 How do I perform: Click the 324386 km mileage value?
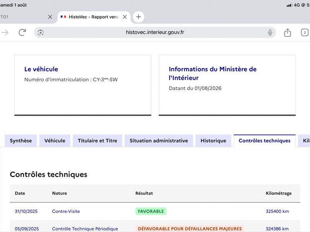point(277,229)
